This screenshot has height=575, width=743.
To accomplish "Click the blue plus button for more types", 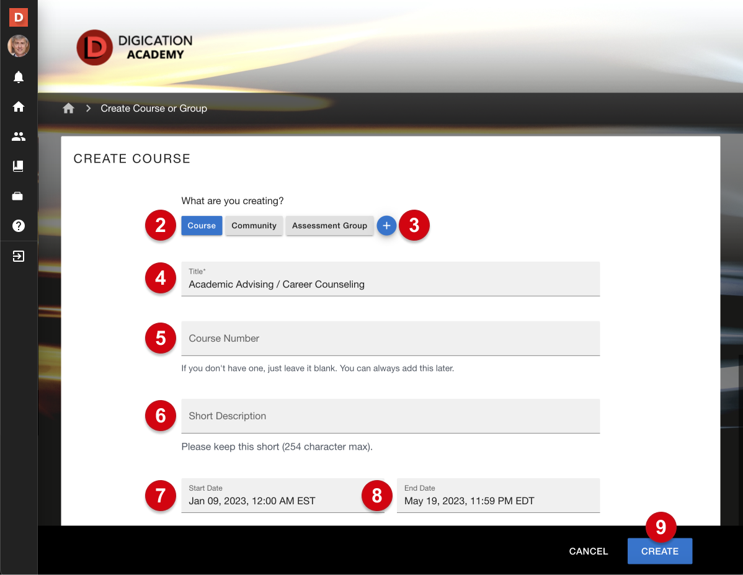I will coord(386,226).
